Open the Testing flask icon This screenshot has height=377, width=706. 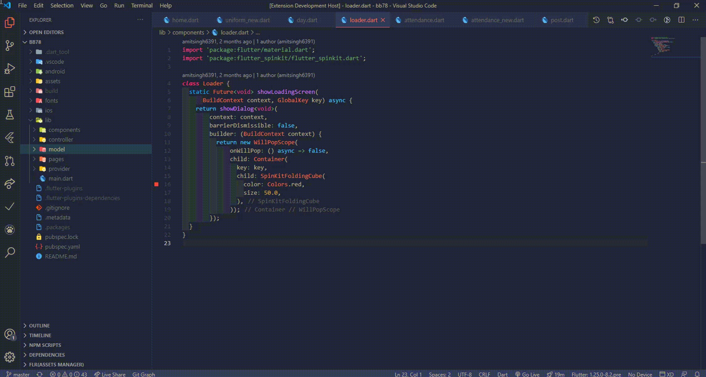click(x=10, y=115)
